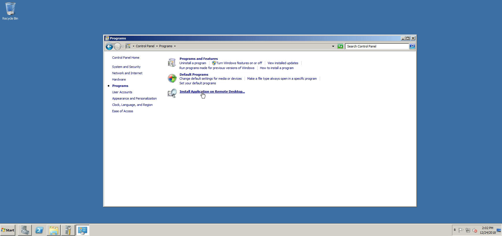
Task: Expand the Control Panel breadcrumb dropdown arrow
Action: coord(157,46)
